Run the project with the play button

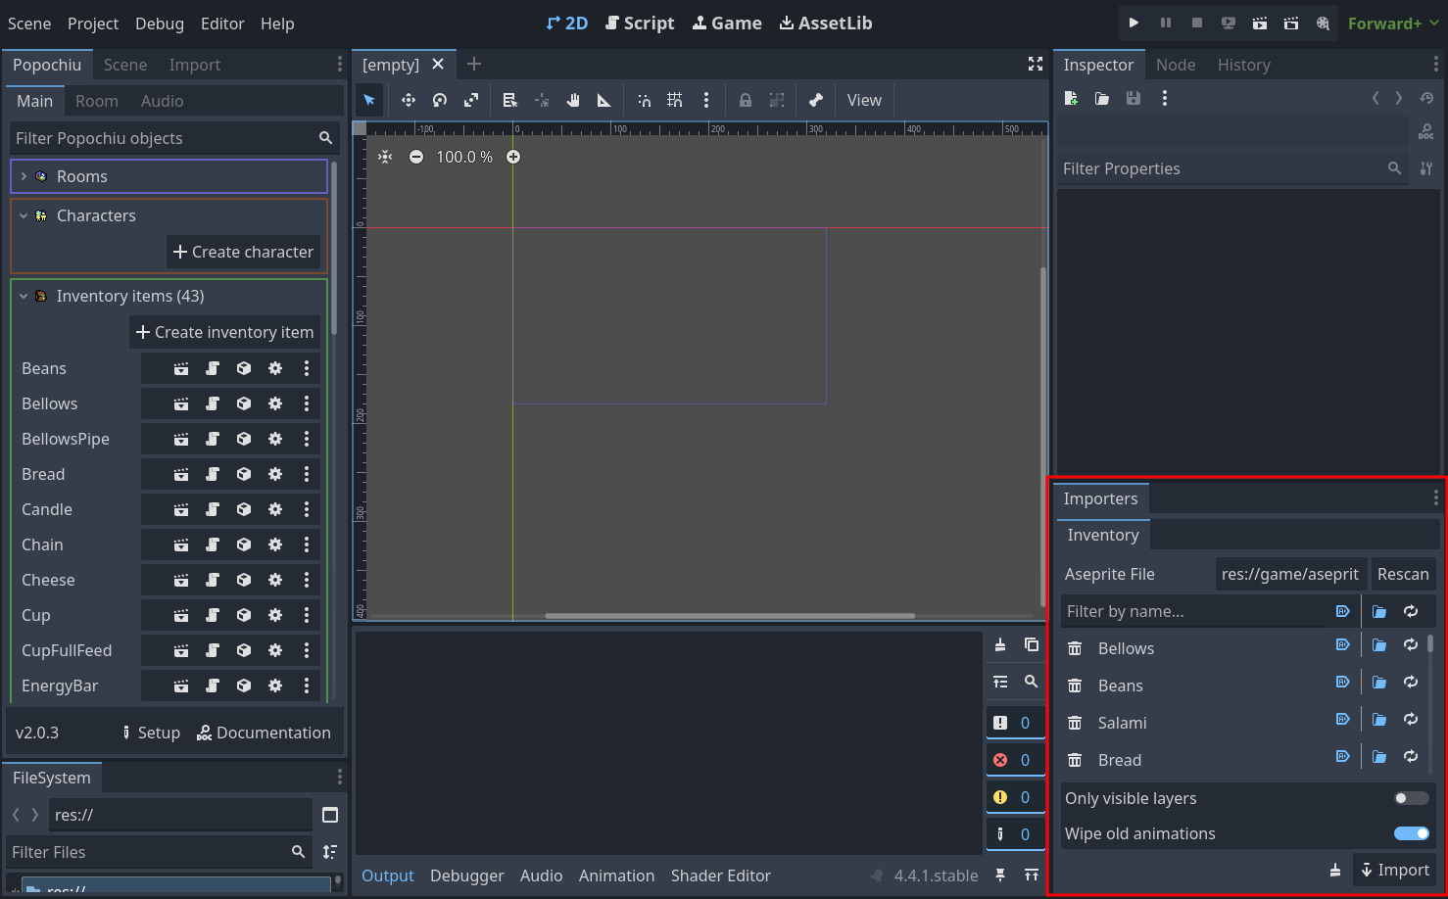click(x=1134, y=24)
